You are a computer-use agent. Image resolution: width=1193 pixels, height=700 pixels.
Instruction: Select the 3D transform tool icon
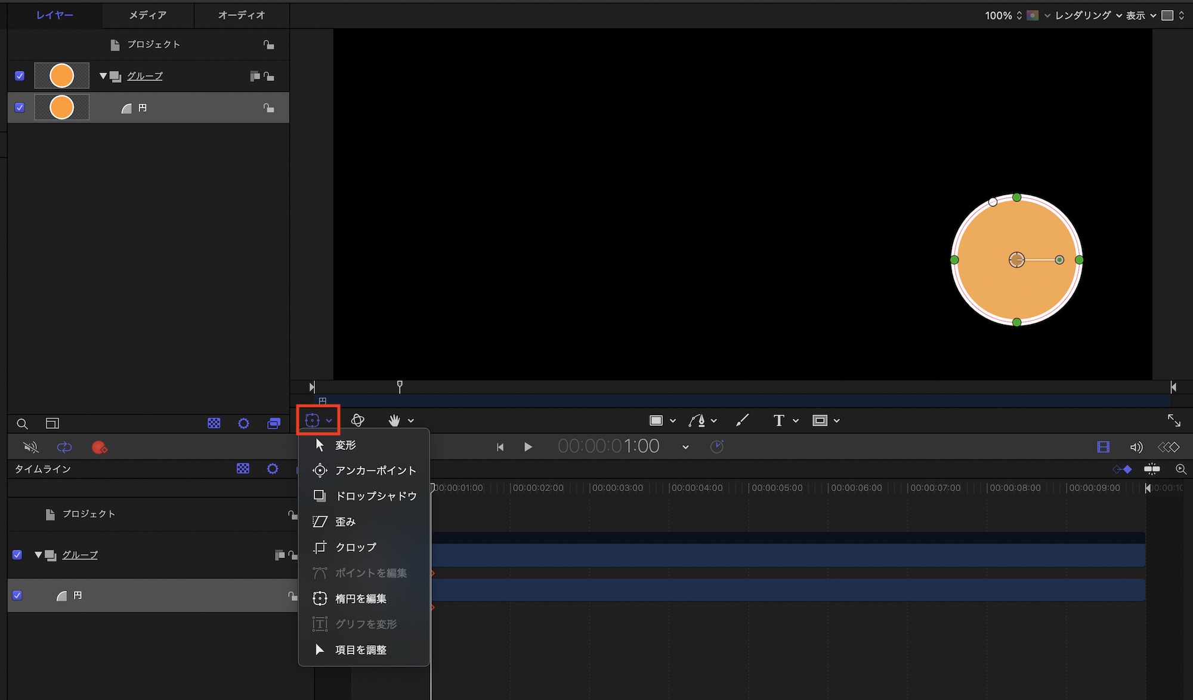(357, 420)
